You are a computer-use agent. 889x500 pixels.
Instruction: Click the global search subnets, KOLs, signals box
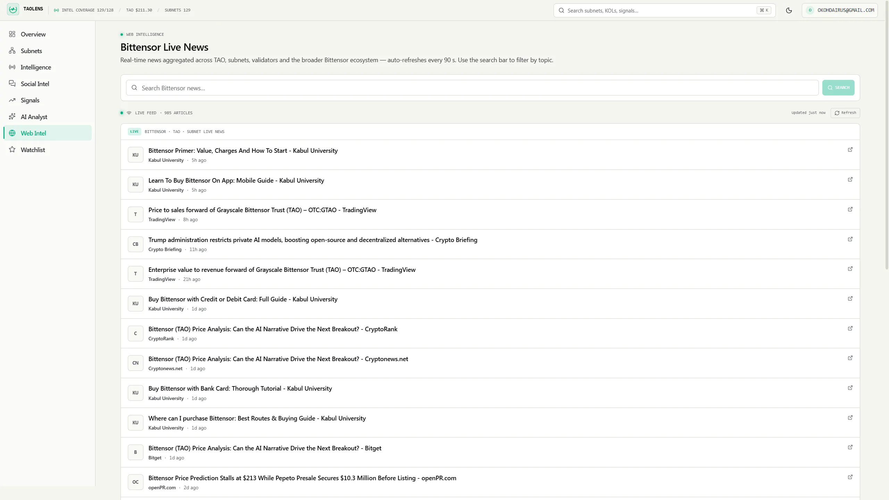[x=664, y=10]
